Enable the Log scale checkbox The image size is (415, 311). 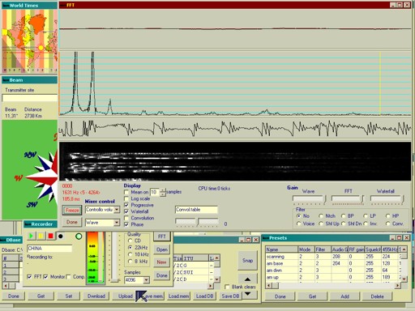coord(126,198)
